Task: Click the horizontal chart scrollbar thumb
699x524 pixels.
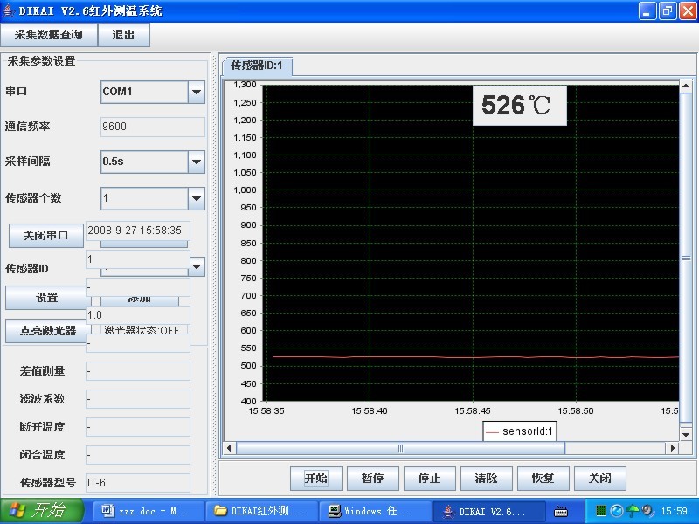Action: 400,448
